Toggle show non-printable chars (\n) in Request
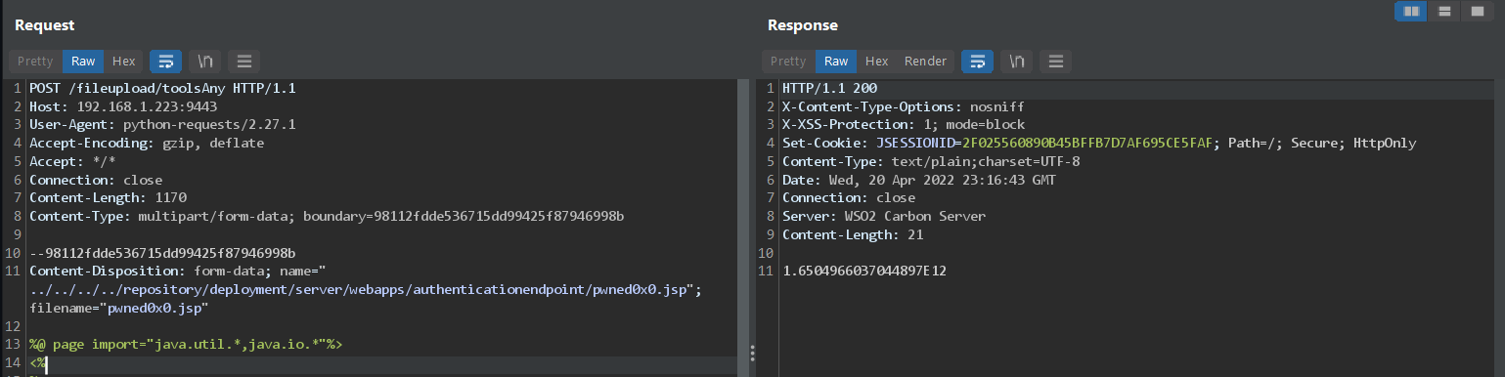Viewport: 1505px width, 377px height. point(205,61)
